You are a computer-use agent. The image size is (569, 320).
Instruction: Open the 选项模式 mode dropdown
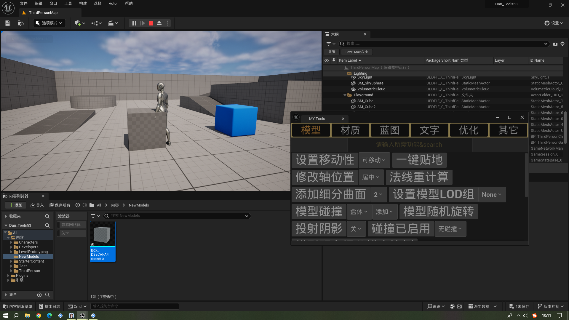[x=49, y=23]
